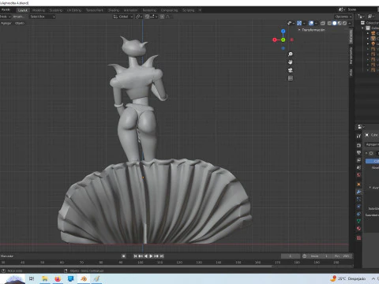Click the viewport zoom magnifier icon
The height and width of the screenshot is (284, 379).
(x=291, y=54)
